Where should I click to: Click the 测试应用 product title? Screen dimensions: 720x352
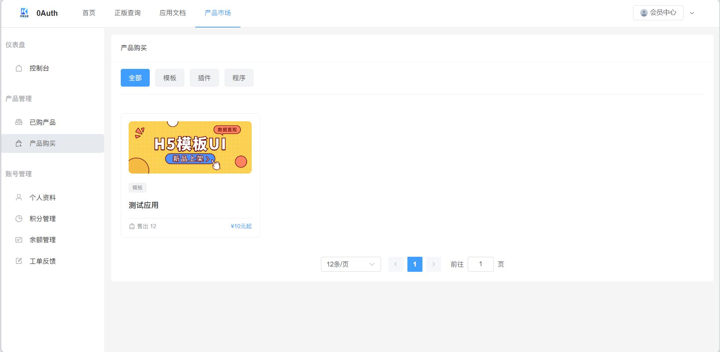coord(143,205)
